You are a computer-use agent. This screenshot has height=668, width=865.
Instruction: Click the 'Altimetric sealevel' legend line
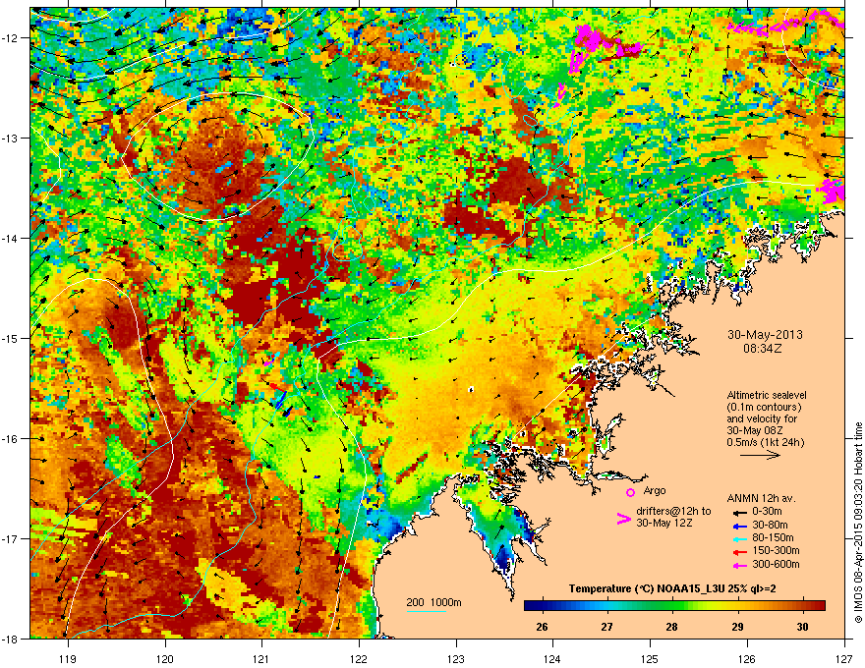767,395
